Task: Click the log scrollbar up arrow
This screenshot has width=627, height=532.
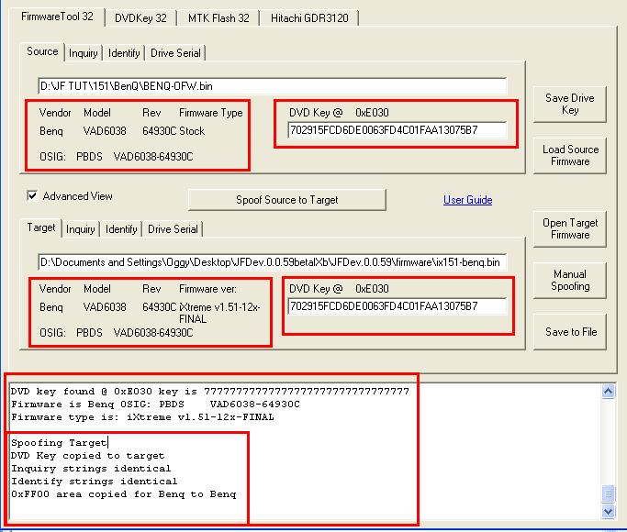Action: (x=608, y=391)
